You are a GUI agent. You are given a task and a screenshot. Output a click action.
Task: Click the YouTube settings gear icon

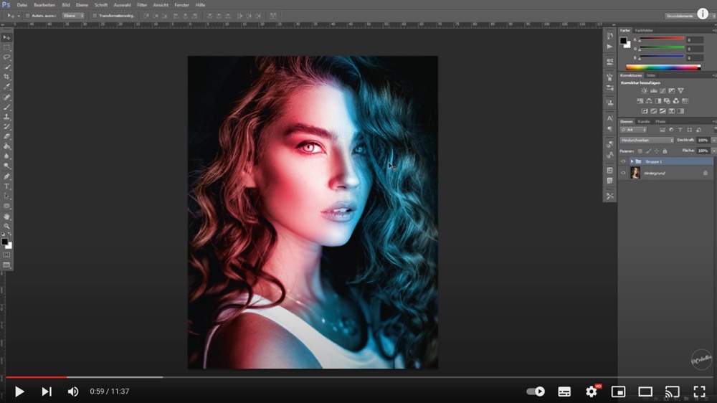pos(591,392)
